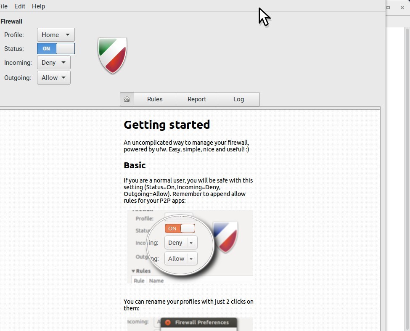This screenshot has width=410, height=331.
Task: Click the maximize window square icon
Action: pos(388,8)
